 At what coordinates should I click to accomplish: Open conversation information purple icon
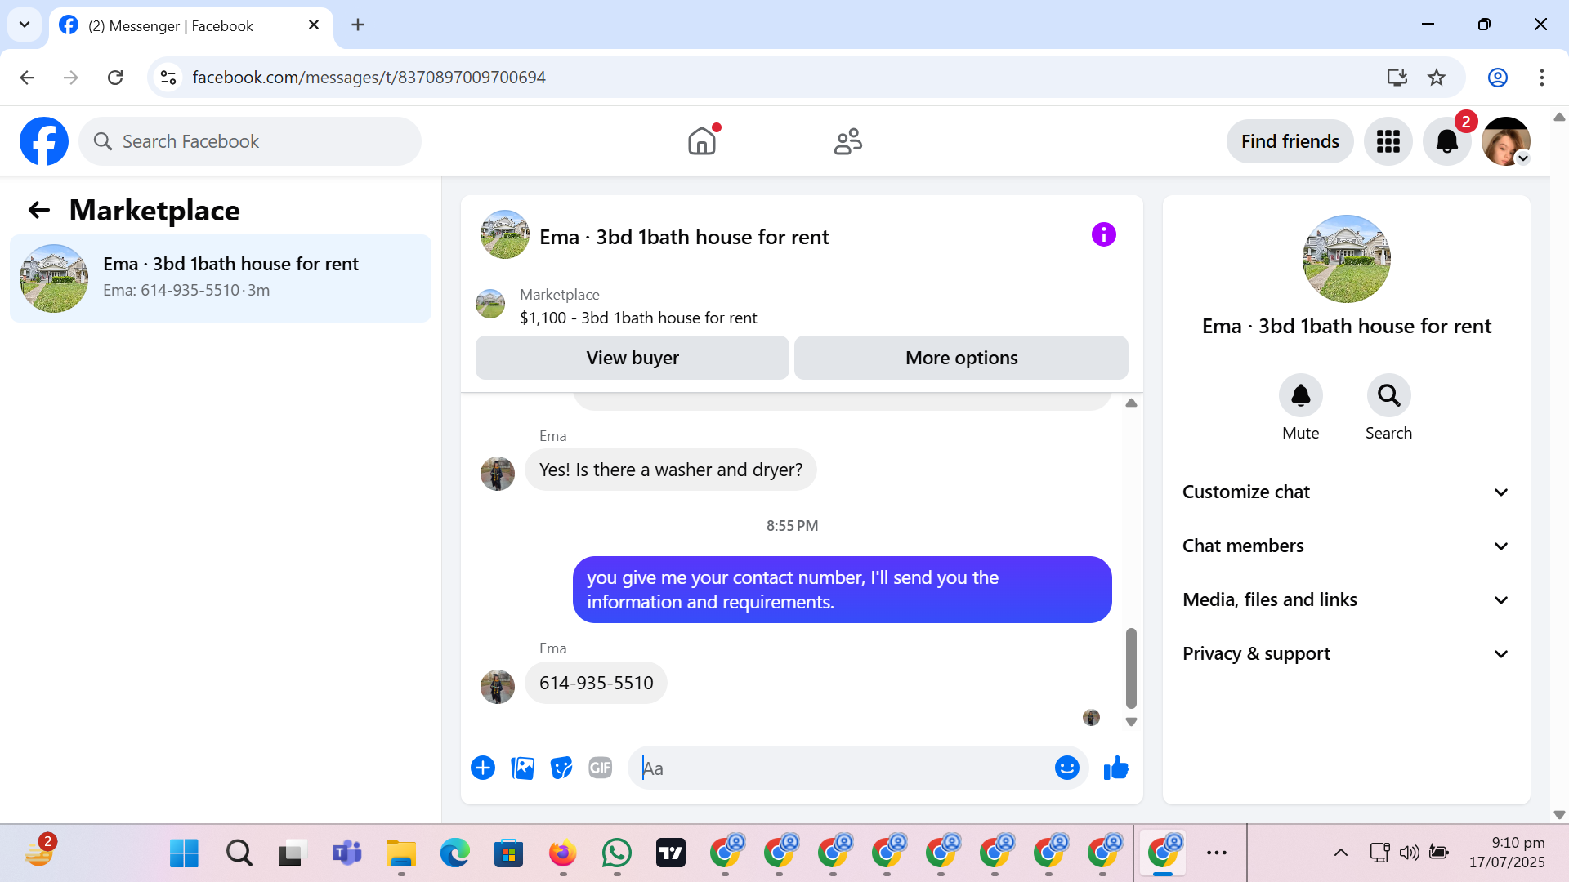tap(1103, 235)
